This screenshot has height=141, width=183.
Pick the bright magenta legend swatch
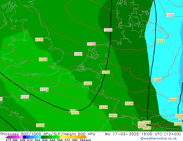click(x=17, y=137)
